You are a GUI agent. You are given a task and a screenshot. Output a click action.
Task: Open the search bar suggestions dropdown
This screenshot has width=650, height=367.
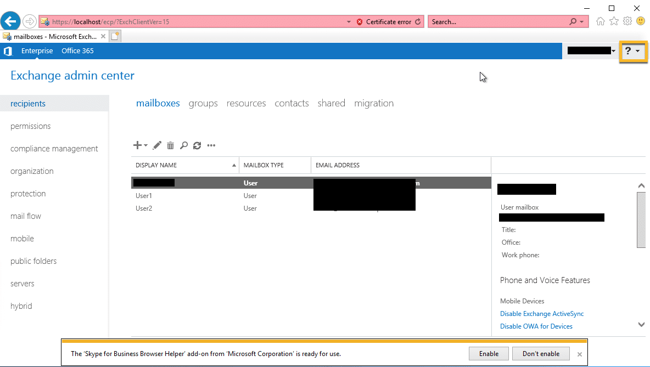pos(581,21)
